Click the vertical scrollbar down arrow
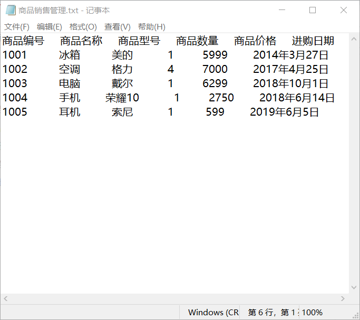Screen dimensions: 360x320 [x=354, y=288]
